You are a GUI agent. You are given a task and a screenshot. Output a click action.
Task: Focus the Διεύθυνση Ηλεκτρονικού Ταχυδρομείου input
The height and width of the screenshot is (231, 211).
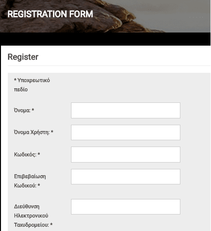pos(125,207)
